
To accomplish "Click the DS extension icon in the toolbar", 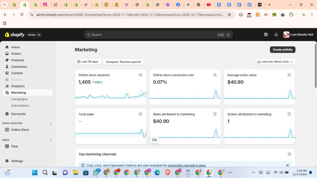I will 257,15.
